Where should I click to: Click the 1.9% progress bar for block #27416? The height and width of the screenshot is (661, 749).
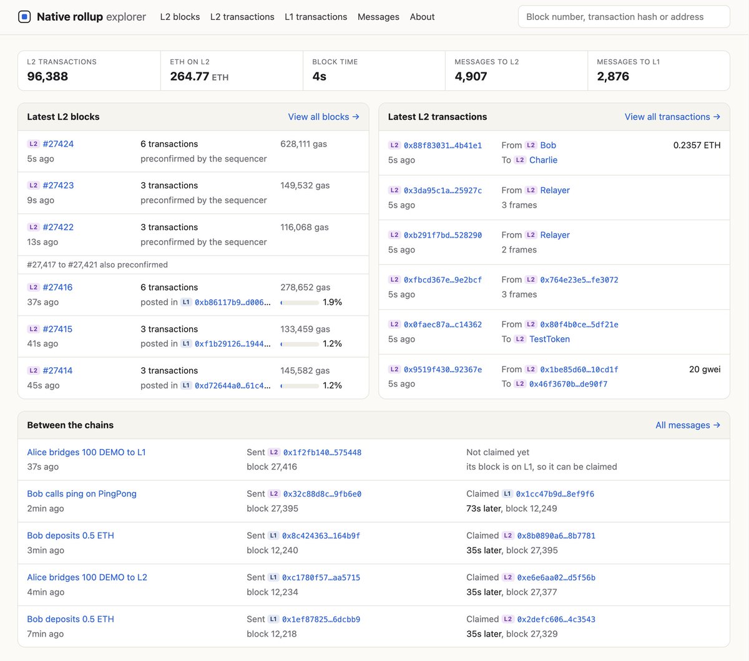(300, 302)
